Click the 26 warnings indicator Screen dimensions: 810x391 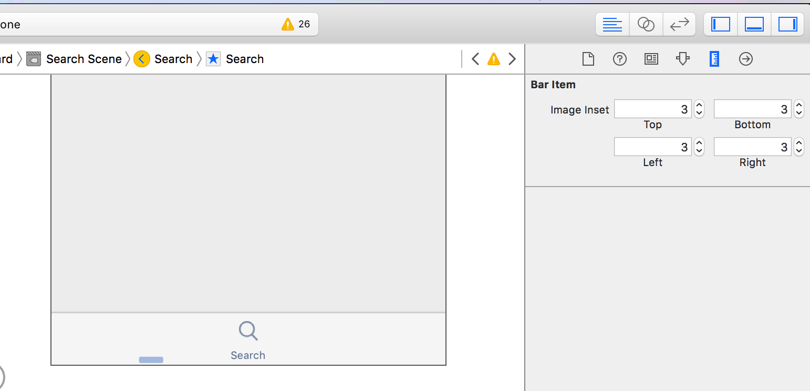pos(296,24)
